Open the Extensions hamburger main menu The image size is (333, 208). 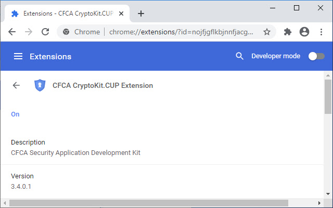(x=18, y=56)
